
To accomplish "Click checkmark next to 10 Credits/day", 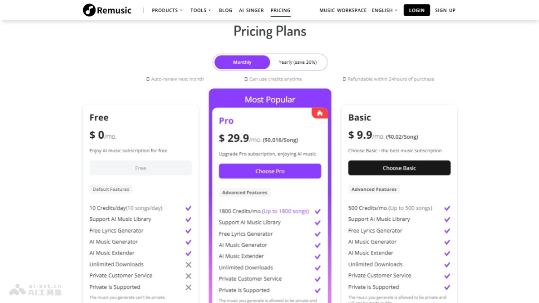I will [x=188, y=208].
